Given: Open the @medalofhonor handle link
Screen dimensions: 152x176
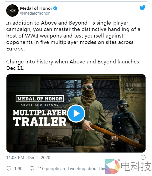Looking at the screenshot, I should click(x=35, y=13).
